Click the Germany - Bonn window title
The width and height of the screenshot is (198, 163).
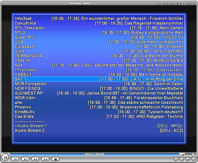80,3
